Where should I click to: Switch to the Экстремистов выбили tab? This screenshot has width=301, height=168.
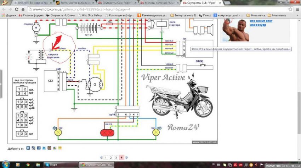pos(75,3)
